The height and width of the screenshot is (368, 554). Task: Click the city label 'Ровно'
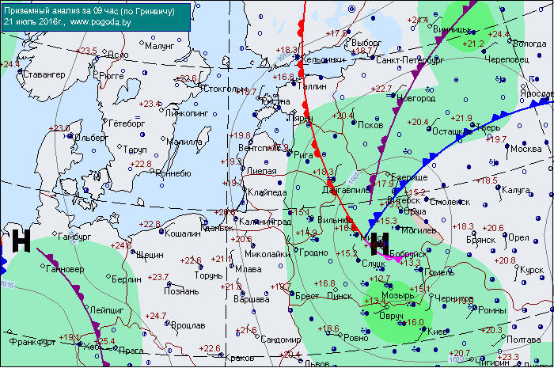click(x=356, y=338)
